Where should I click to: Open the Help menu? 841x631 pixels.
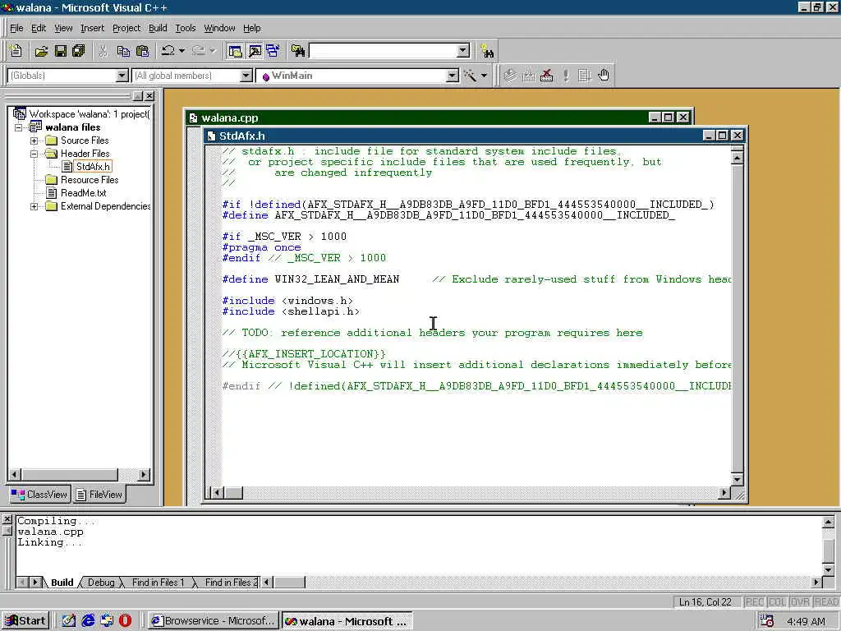[251, 28]
